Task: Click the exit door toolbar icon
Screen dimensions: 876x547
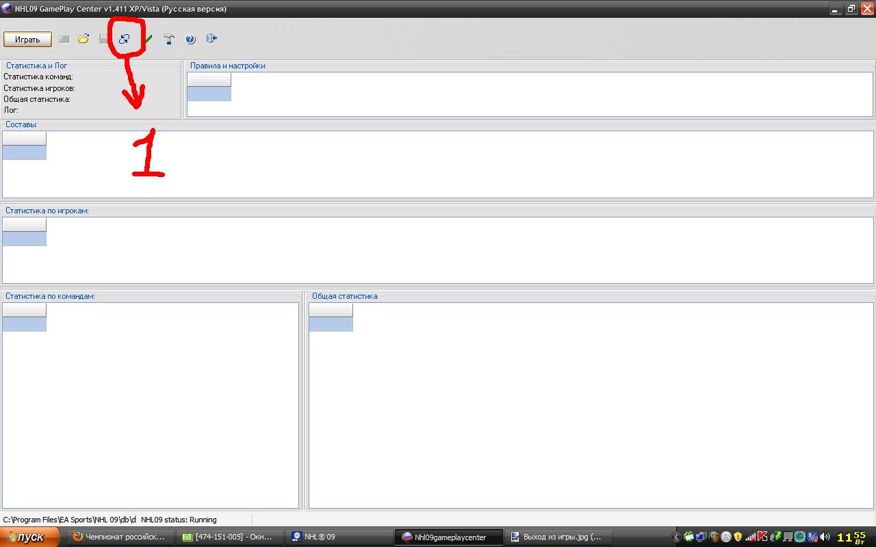Action: (211, 39)
